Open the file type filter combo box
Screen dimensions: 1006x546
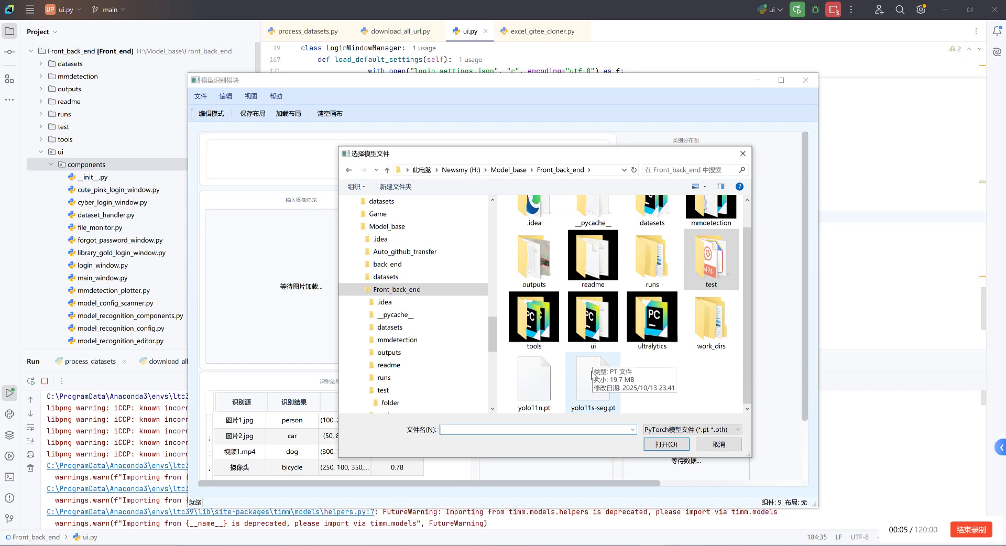click(693, 430)
